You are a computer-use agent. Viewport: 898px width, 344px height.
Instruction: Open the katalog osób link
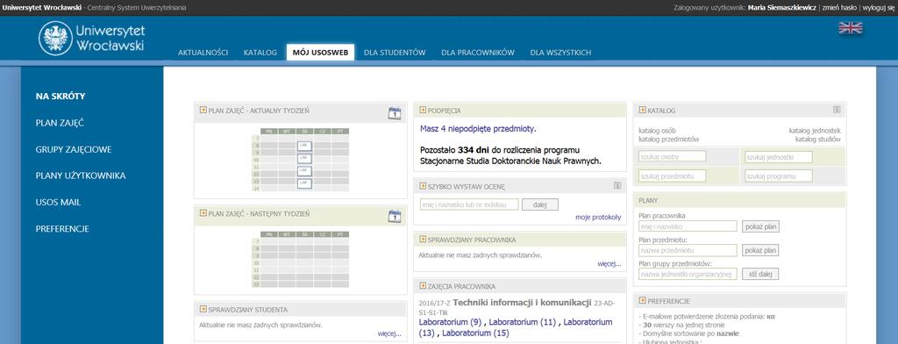coord(657,130)
